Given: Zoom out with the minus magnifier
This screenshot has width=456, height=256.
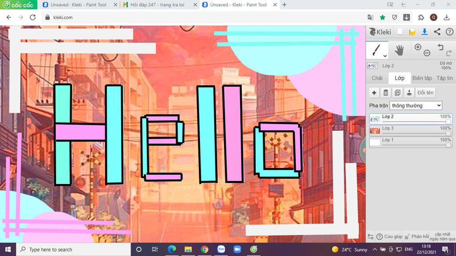Looking at the screenshot, I should [427, 53].
